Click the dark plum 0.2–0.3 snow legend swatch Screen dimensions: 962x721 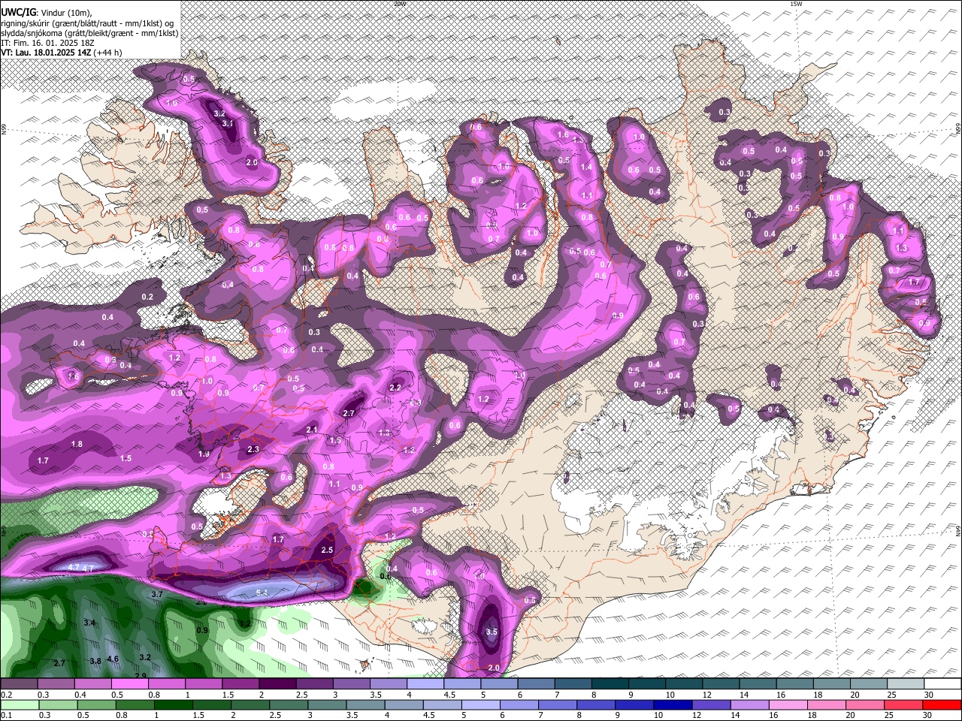(x=18, y=683)
